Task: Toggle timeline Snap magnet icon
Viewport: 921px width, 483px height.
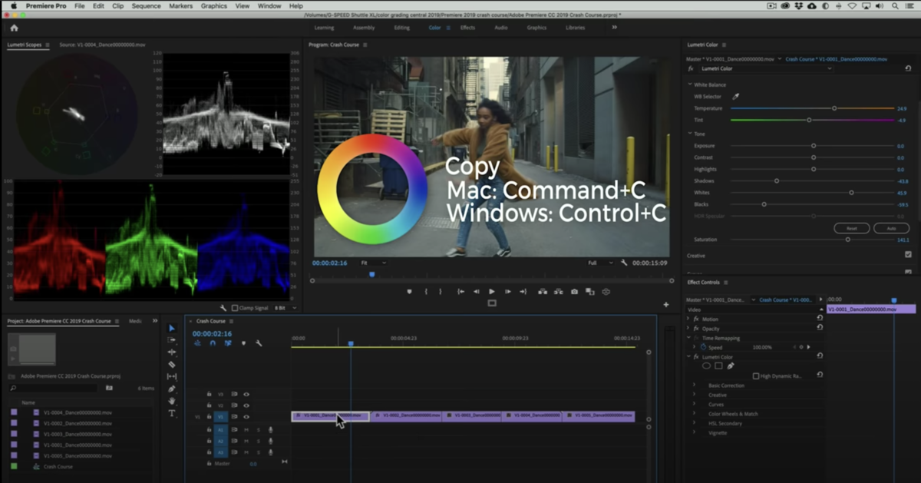Action: click(213, 343)
